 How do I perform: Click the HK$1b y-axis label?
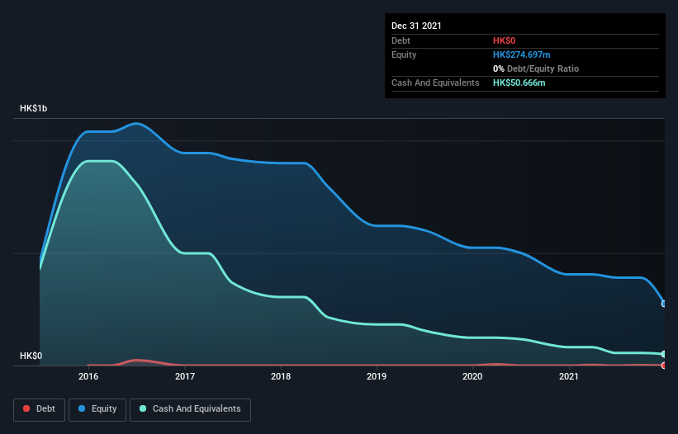click(x=33, y=108)
